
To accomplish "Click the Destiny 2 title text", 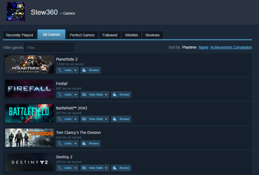I will [64, 157].
